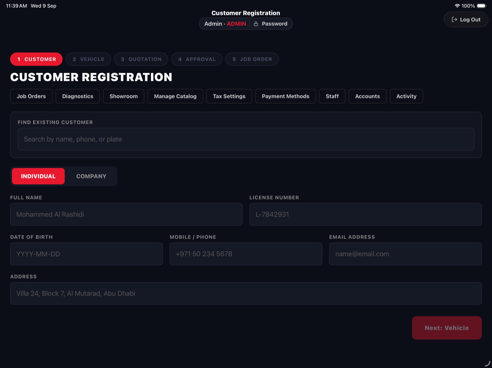Go to step 2 VEHICLE
Image resolution: width=492 pixels, height=368 pixels.
point(88,59)
